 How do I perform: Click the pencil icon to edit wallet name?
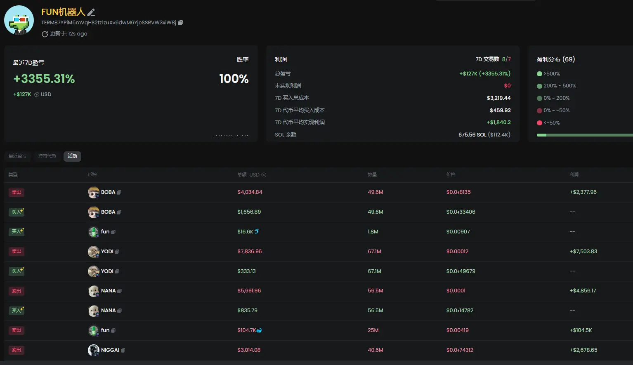[91, 12]
